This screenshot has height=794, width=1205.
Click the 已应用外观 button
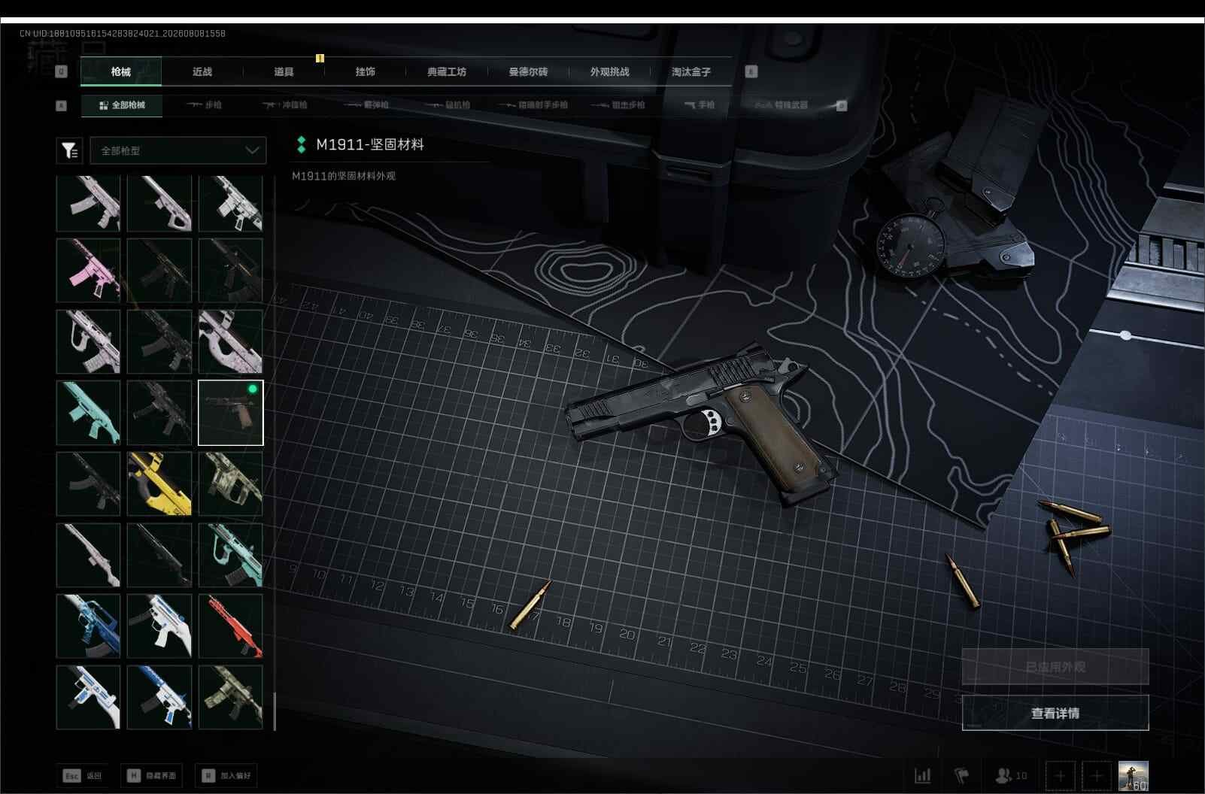[1055, 667]
